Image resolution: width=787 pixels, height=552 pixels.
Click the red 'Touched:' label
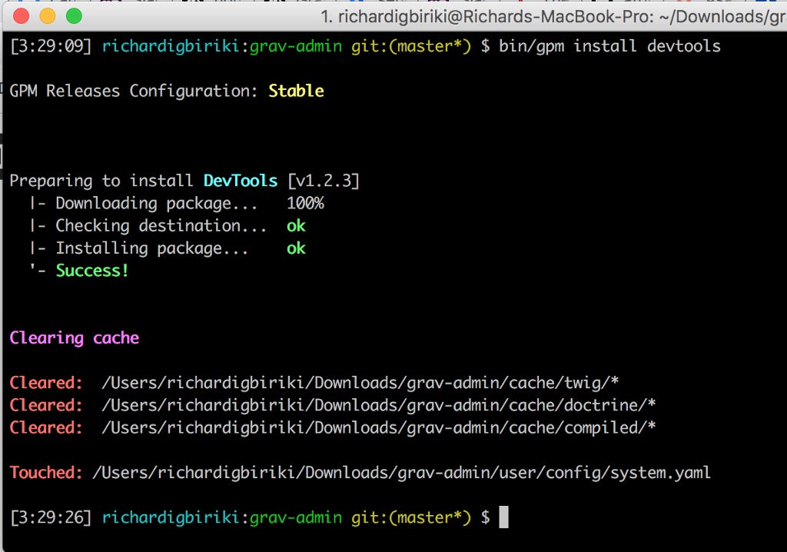(x=45, y=473)
